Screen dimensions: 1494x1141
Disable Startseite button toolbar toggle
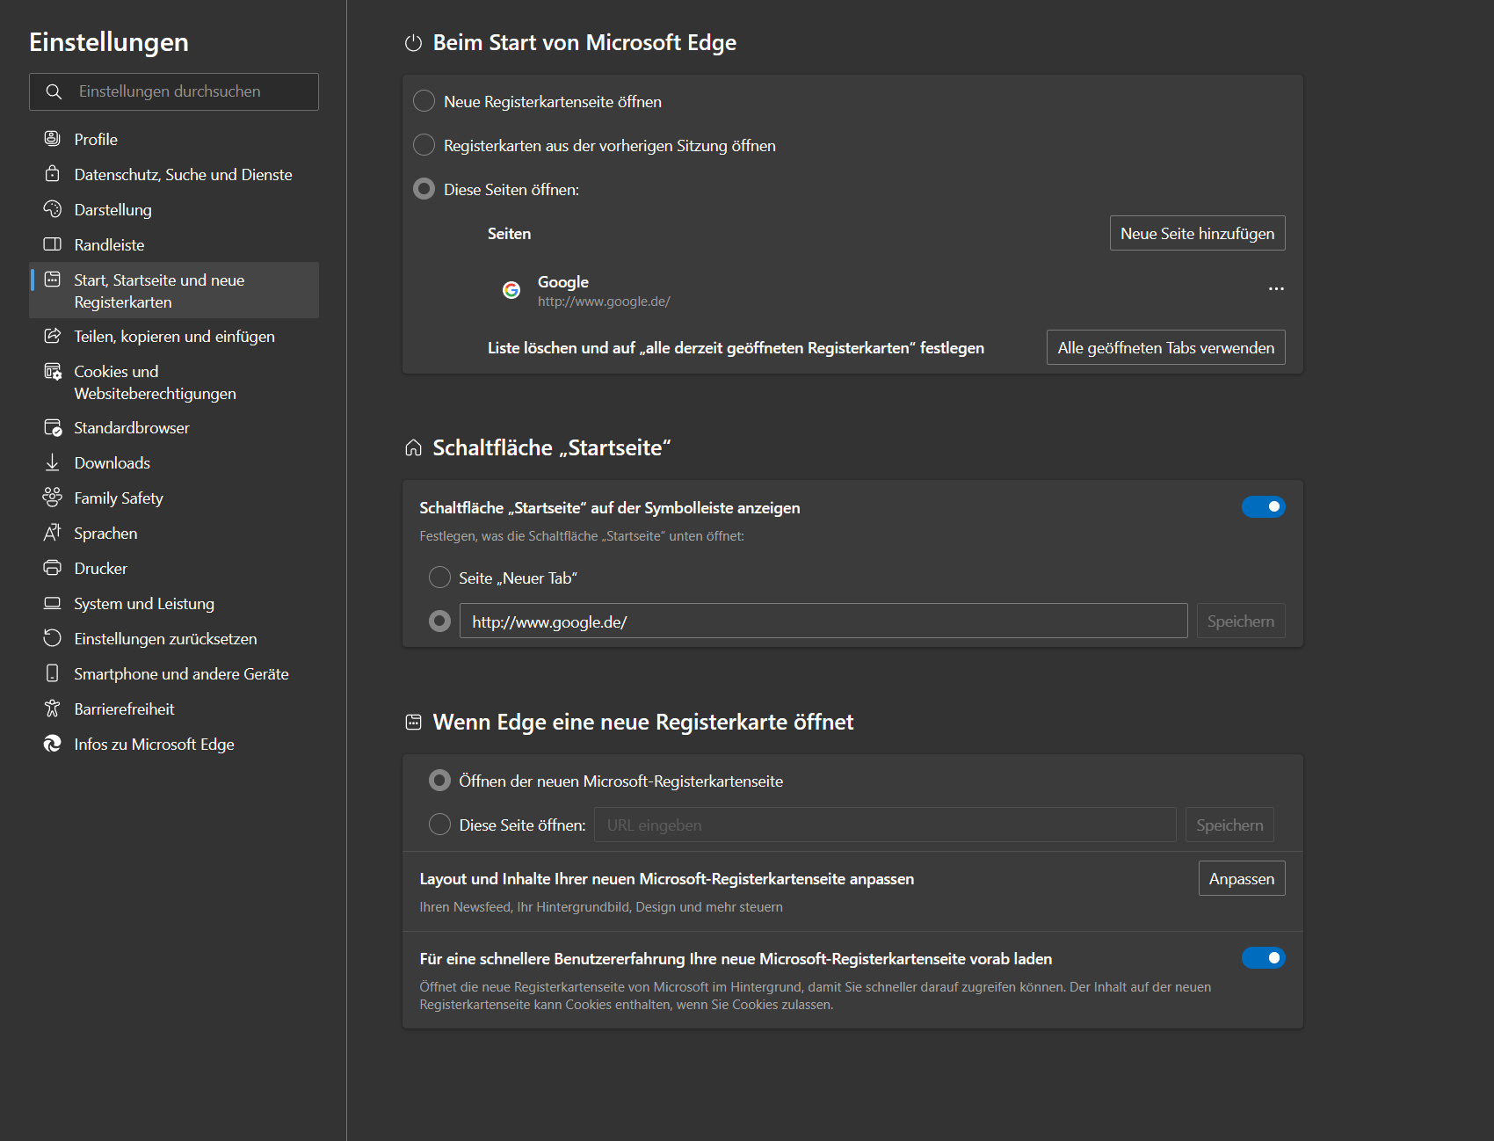point(1263,507)
